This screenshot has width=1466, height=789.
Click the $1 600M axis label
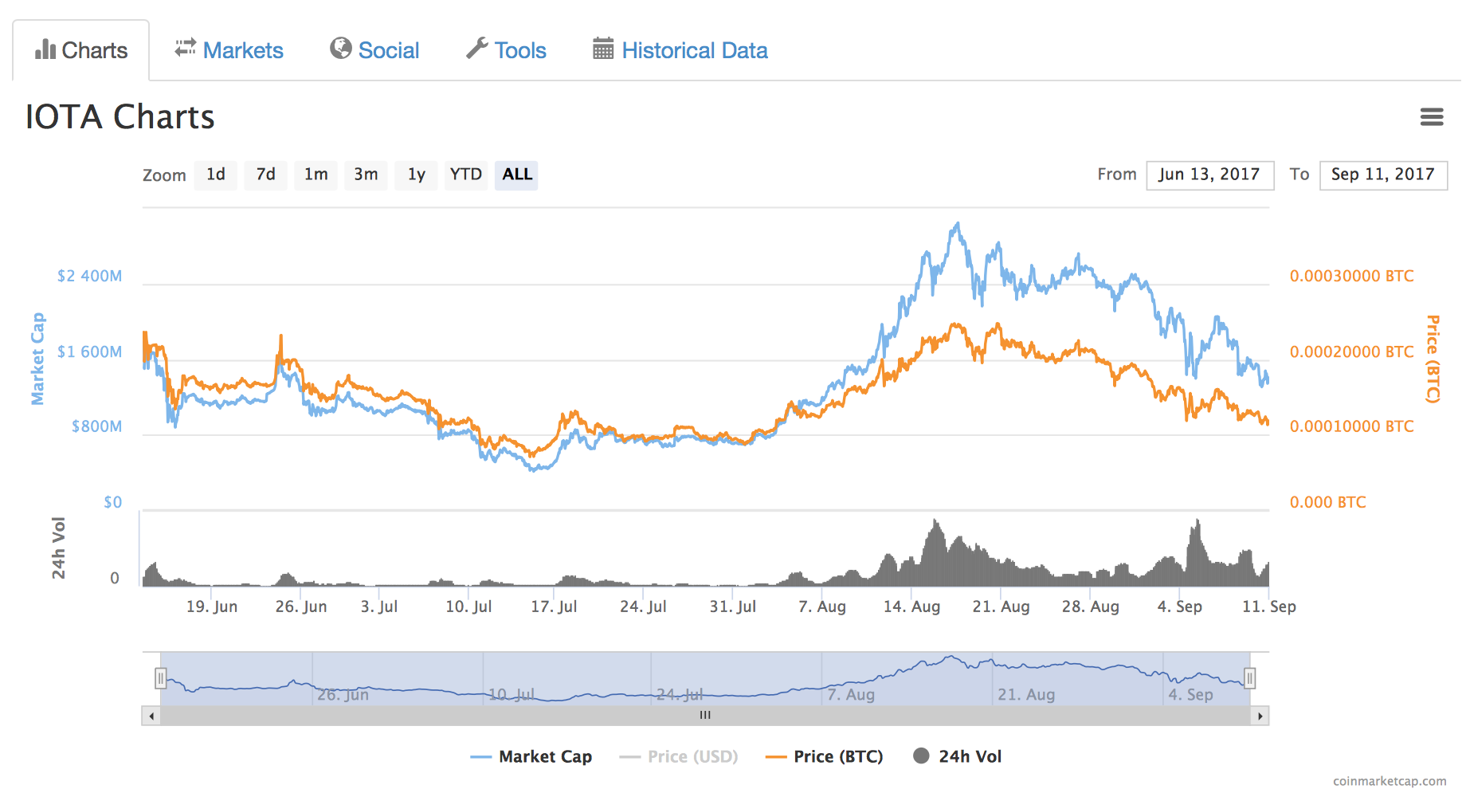click(x=89, y=351)
